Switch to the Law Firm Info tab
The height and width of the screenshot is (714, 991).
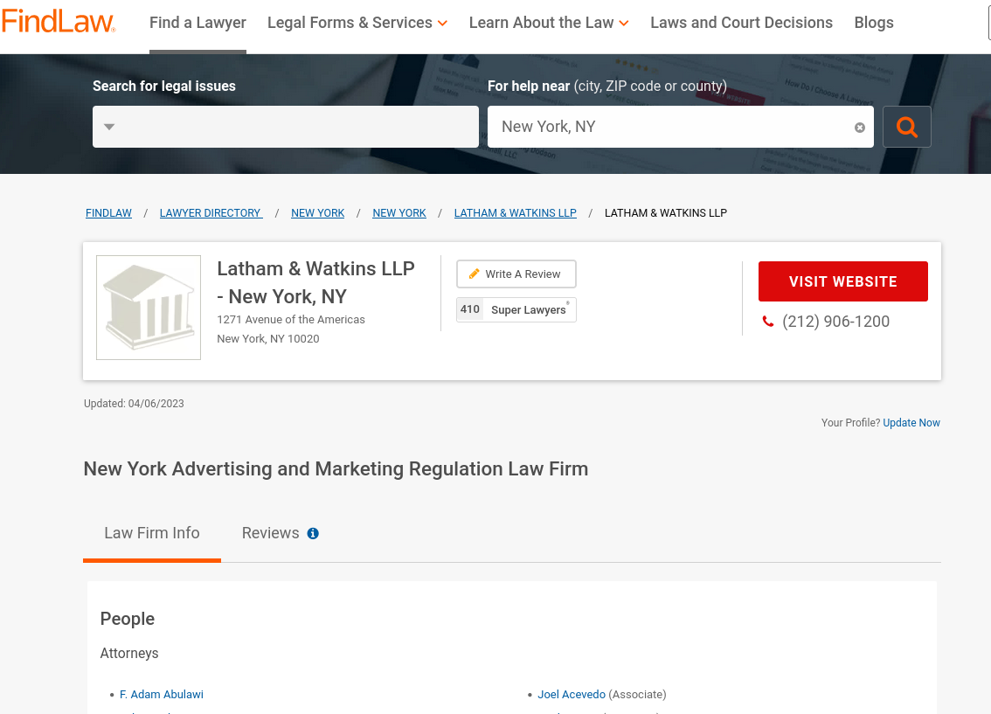pos(152,533)
